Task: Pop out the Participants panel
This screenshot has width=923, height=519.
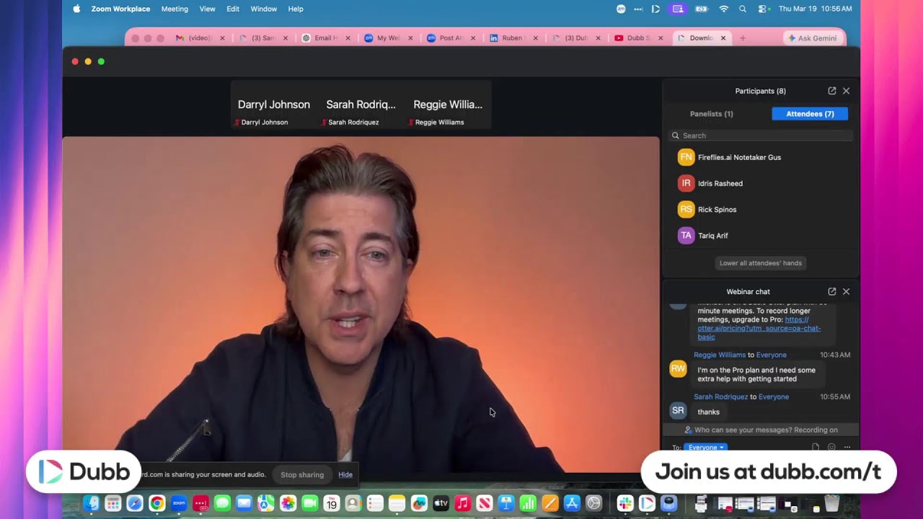Action: [x=832, y=91]
